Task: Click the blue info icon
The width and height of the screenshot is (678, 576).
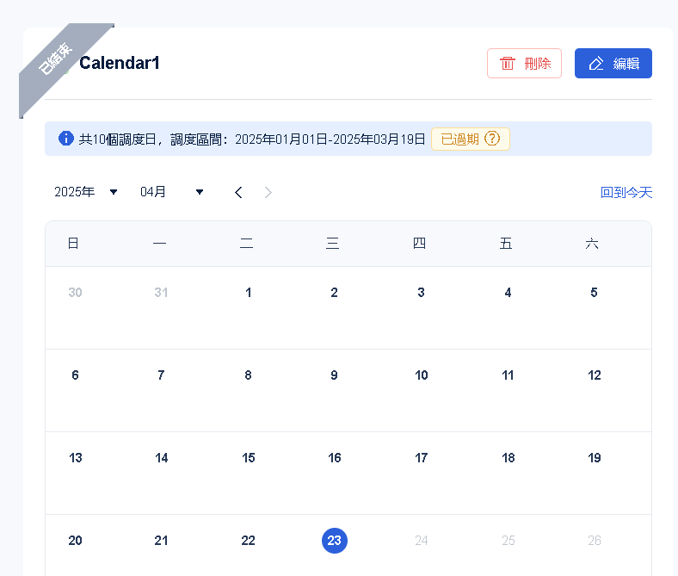Action: coord(66,139)
